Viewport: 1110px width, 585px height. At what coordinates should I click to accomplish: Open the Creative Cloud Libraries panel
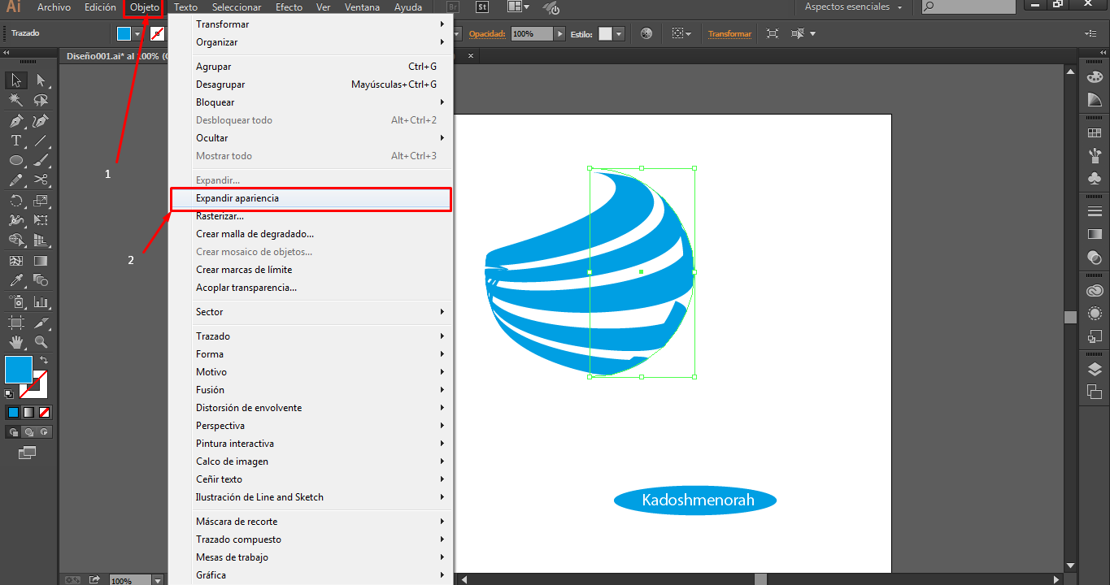[1095, 290]
